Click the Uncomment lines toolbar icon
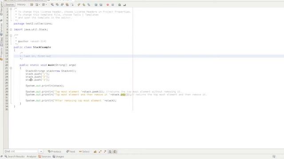Viewport: 284px width, 159px height. [125, 5]
